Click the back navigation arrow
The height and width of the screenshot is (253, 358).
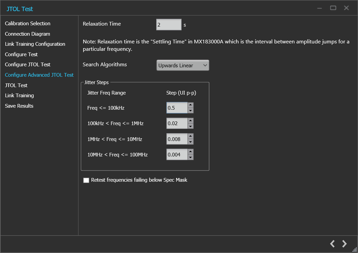pos(332,244)
